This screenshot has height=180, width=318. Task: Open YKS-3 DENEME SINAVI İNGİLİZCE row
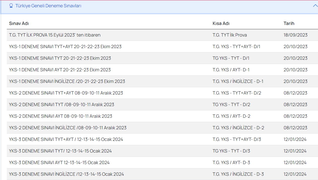coord(66,174)
